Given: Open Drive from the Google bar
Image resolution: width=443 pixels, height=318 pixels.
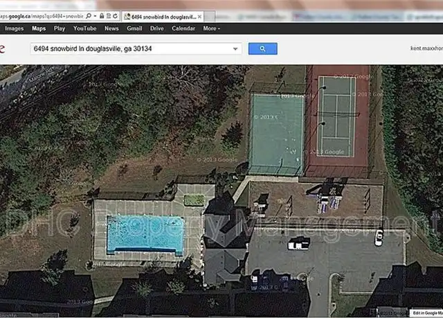Looking at the screenshot, I should (x=157, y=28).
